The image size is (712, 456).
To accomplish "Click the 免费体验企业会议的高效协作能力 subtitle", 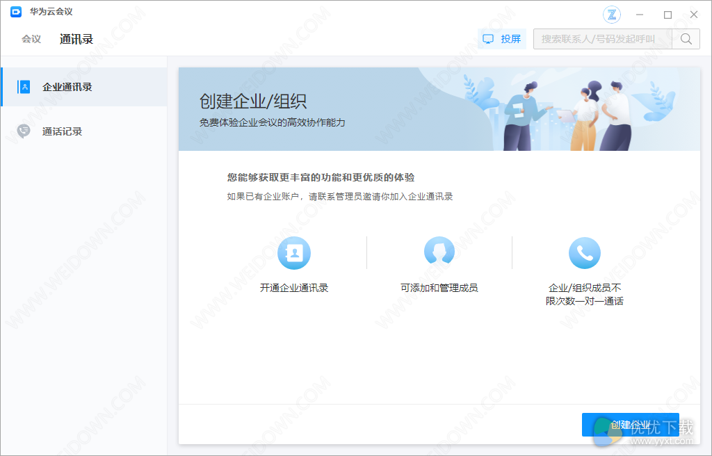I will [x=273, y=122].
